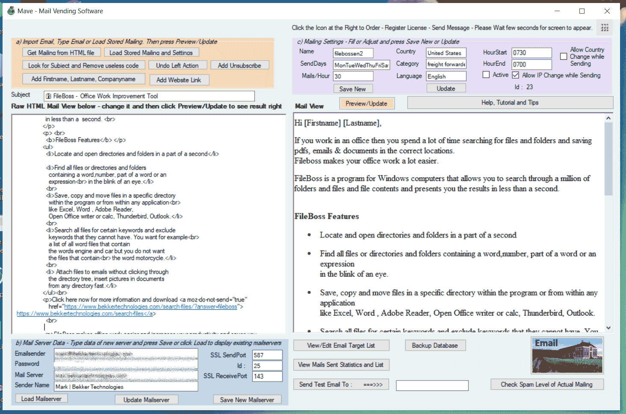The image size is (626, 414).
Task: Click Get Mailing from HTML file
Action: (x=61, y=53)
